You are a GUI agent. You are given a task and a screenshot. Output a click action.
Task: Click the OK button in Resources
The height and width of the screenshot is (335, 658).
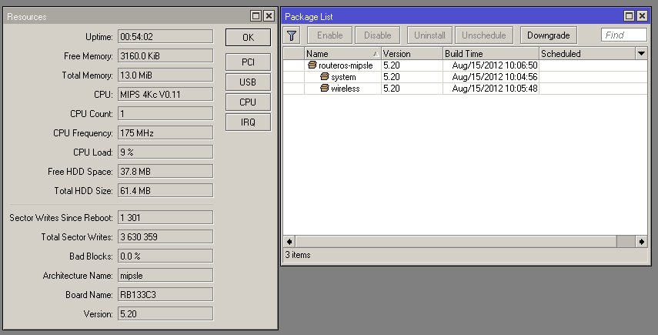(248, 38)
